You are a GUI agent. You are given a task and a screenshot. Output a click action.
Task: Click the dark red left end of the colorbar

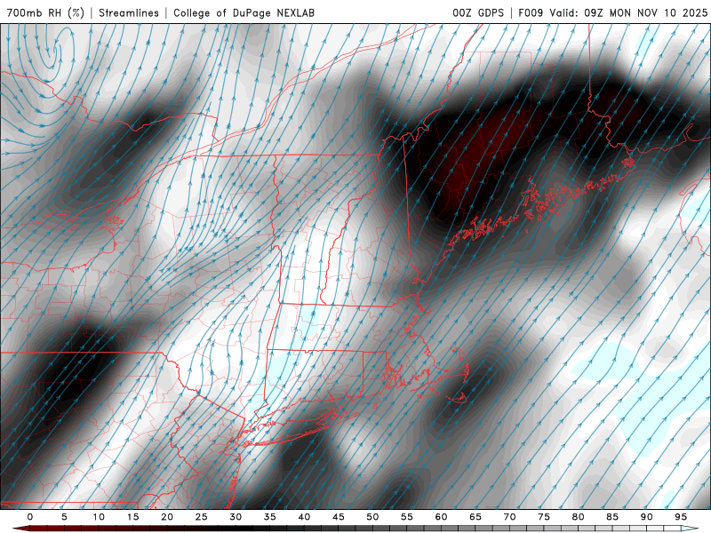coord(20,529)
